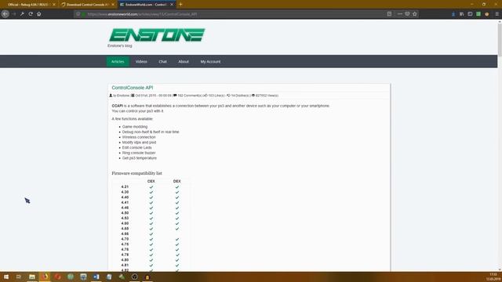Open the Articles nav item
502x282 pixels.
point(118,61)
